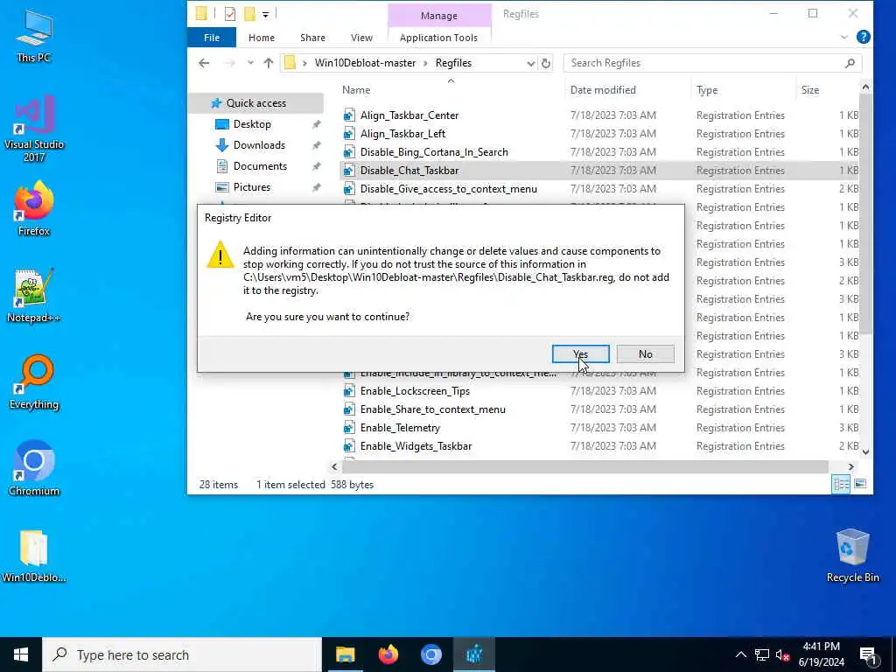Switch to the Home ribbon tab
Viewport: 896px width, 672px height.
(261, 38)
